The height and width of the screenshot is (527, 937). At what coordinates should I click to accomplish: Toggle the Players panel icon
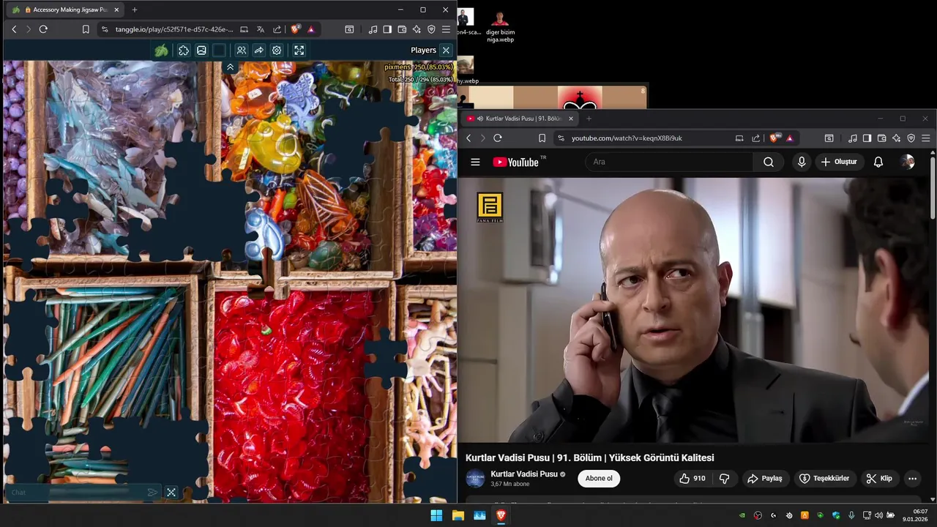pos(241,51)
